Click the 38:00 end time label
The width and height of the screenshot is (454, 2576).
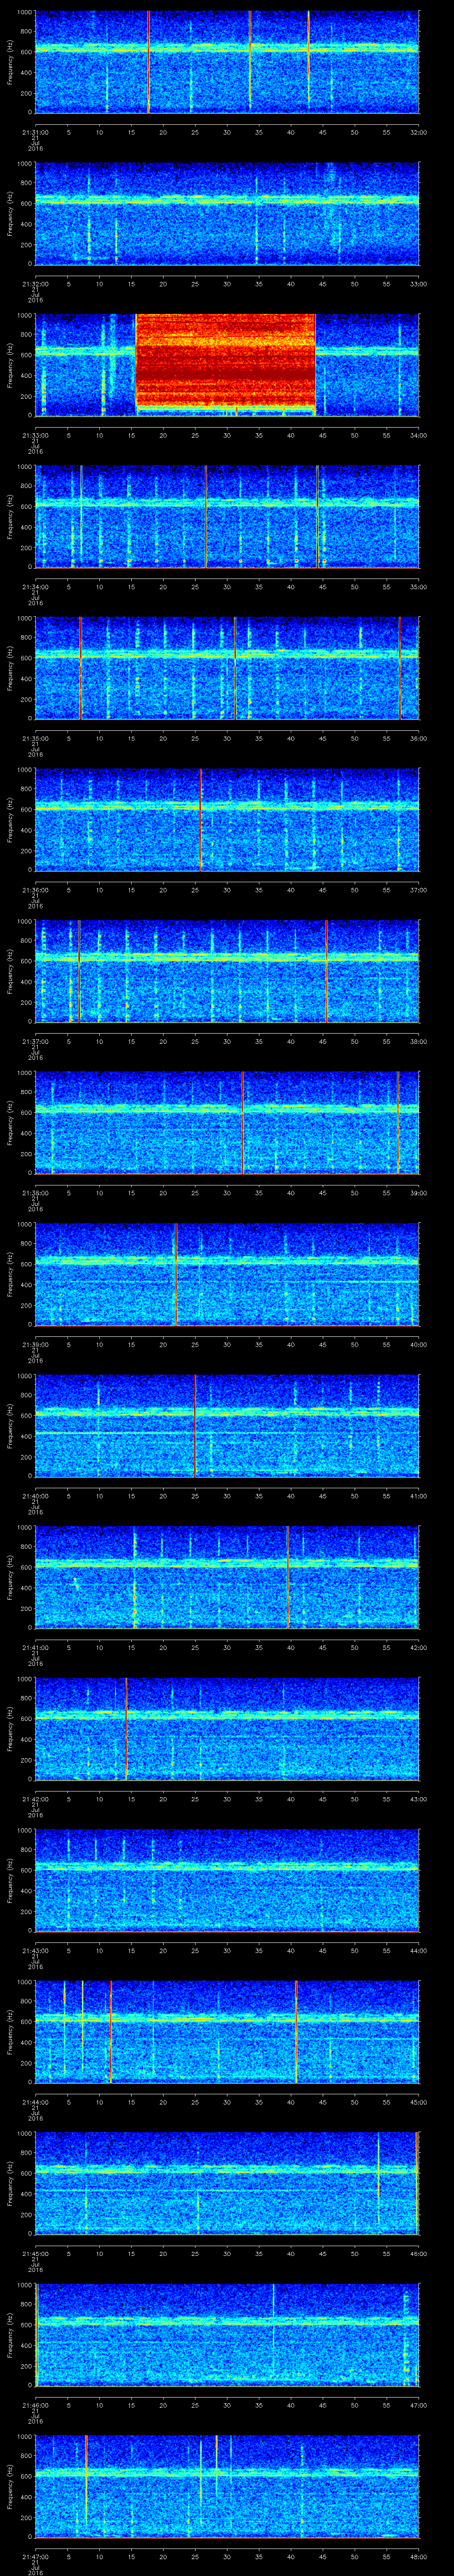(418, 1041)
